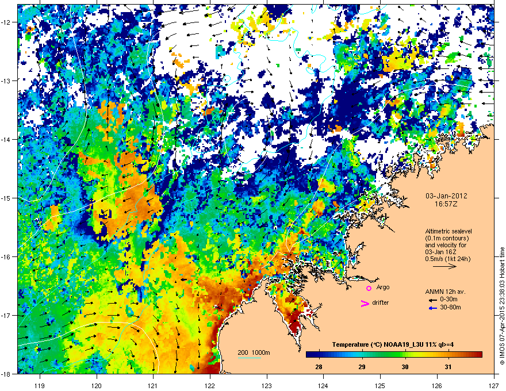
Task: Click longitude axis label '124'
Action: pyautogui.click(x=323, y=385)
